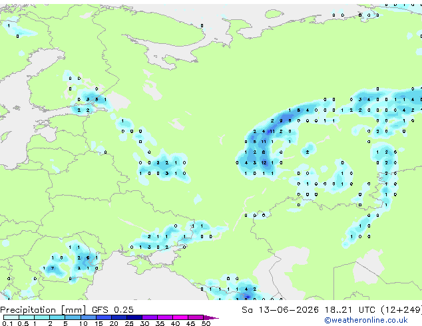Select the 40–45 mm magenta legend swatch
Image resolution: width=422 pixels, height=326 pixels.
[180, 317]
